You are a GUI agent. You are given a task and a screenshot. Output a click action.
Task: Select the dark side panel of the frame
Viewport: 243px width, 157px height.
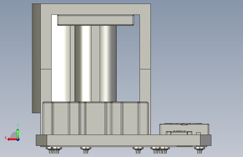[36, 58]
